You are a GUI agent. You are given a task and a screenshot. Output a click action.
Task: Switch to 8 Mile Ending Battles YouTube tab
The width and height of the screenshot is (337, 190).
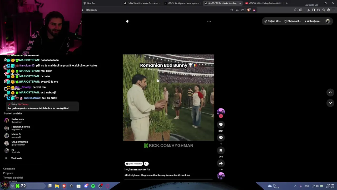coord(264,3)
